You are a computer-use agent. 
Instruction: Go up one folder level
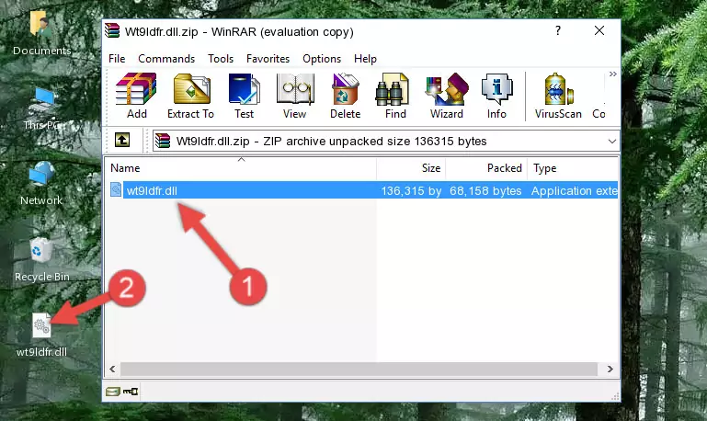pyautogui.click(x=121, y=141)
